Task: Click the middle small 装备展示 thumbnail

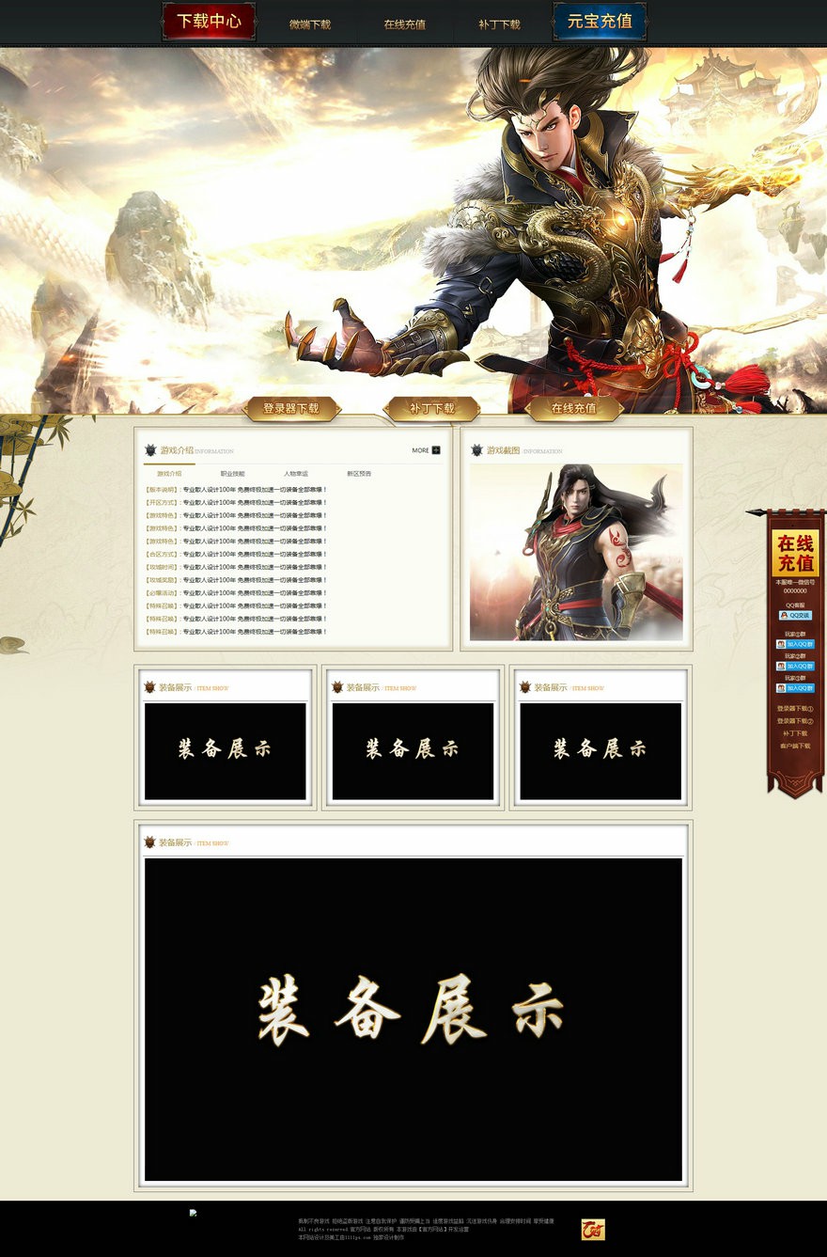Action: pos(413,751)
